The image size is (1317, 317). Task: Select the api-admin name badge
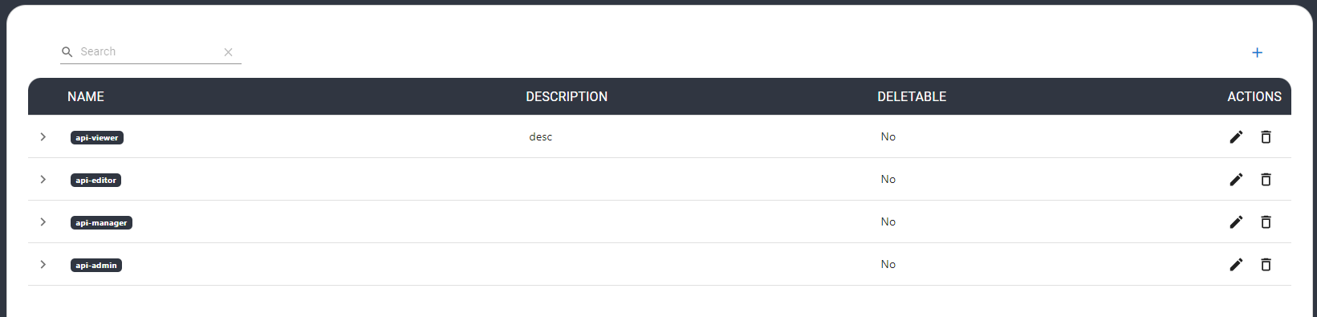(x=96, y=266)
